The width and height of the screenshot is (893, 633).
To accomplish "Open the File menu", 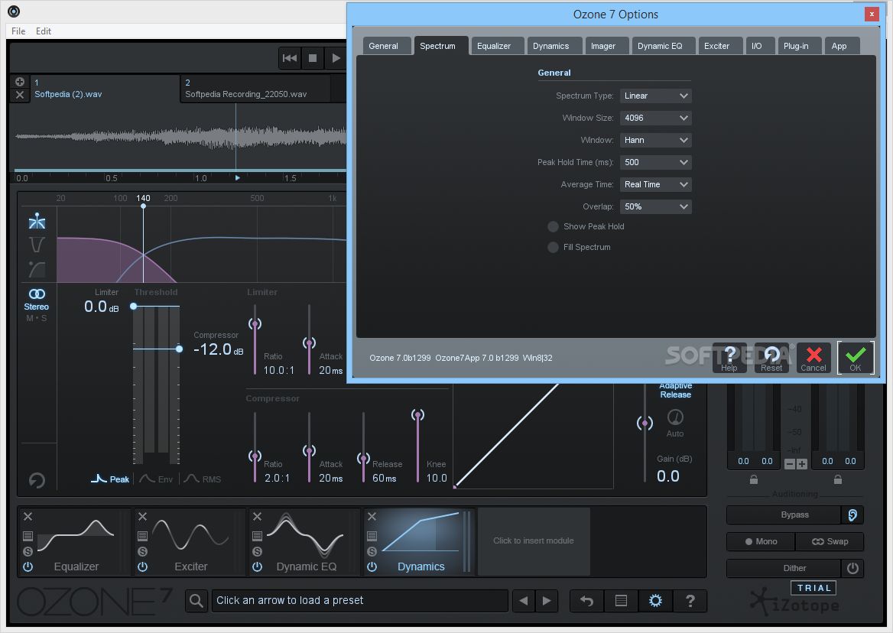I will pos(18,31).
